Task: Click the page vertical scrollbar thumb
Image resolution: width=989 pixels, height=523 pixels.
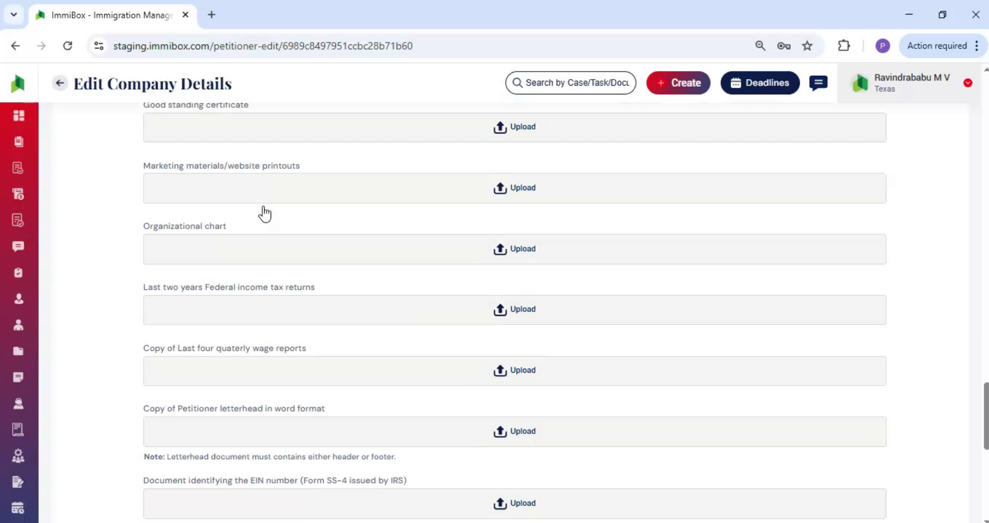Action: [986, 416]
